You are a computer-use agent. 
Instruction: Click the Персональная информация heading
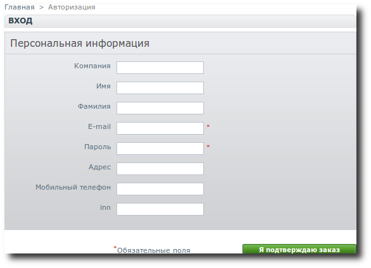[x=80, y=44]
